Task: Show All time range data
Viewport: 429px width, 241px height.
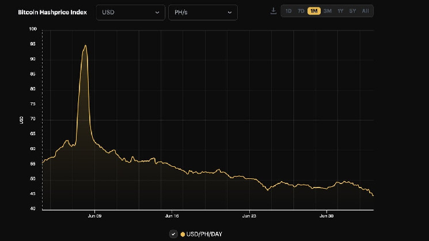Action: 365,11
